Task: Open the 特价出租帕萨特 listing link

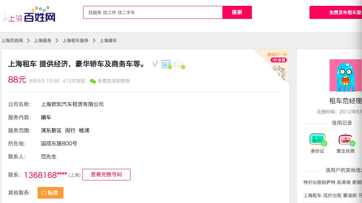Action: tap(319, 182)
